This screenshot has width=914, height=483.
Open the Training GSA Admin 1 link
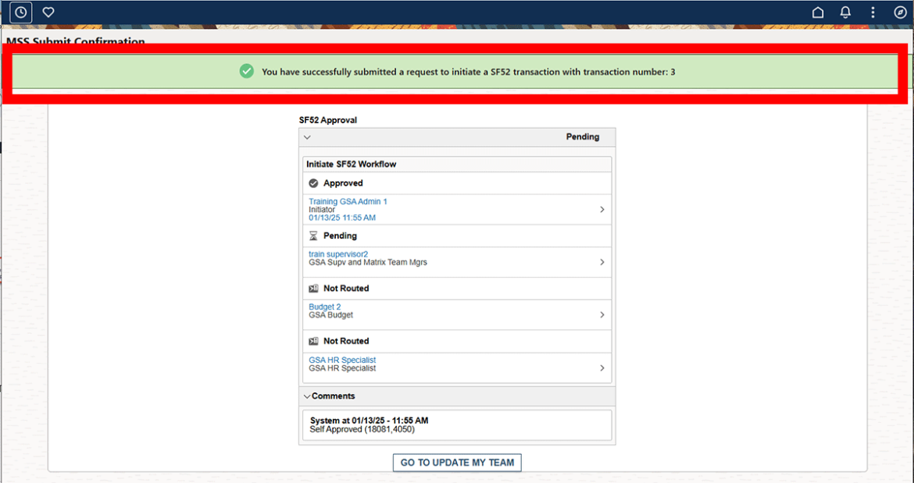tap(348, 201)
